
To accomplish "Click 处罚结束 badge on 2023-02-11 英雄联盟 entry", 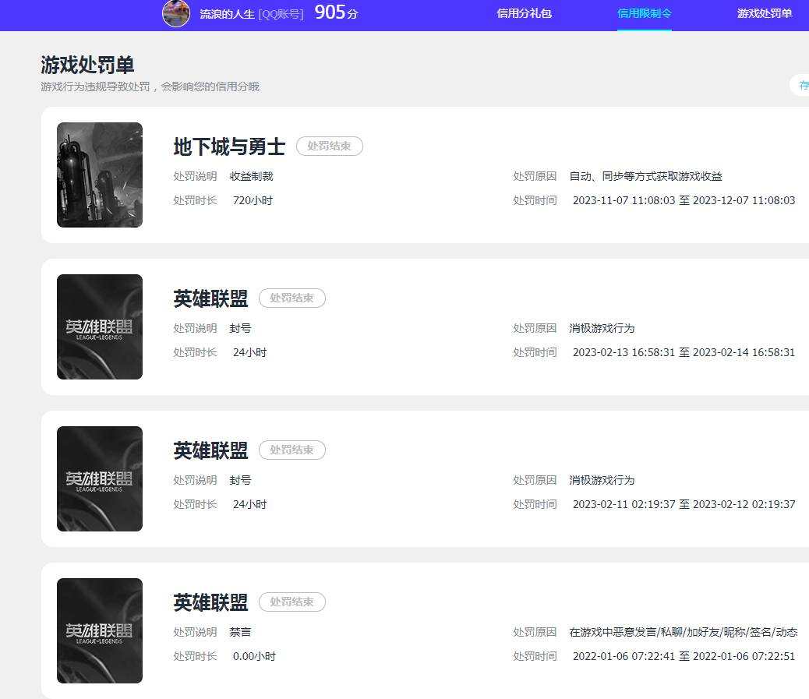I will [292, 450].
